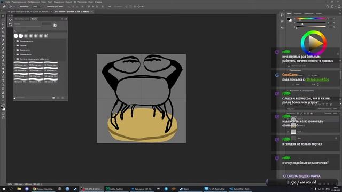Expand the Сухие кисти folder
Screen dimensions: 342x192
[x=15, y=50]
